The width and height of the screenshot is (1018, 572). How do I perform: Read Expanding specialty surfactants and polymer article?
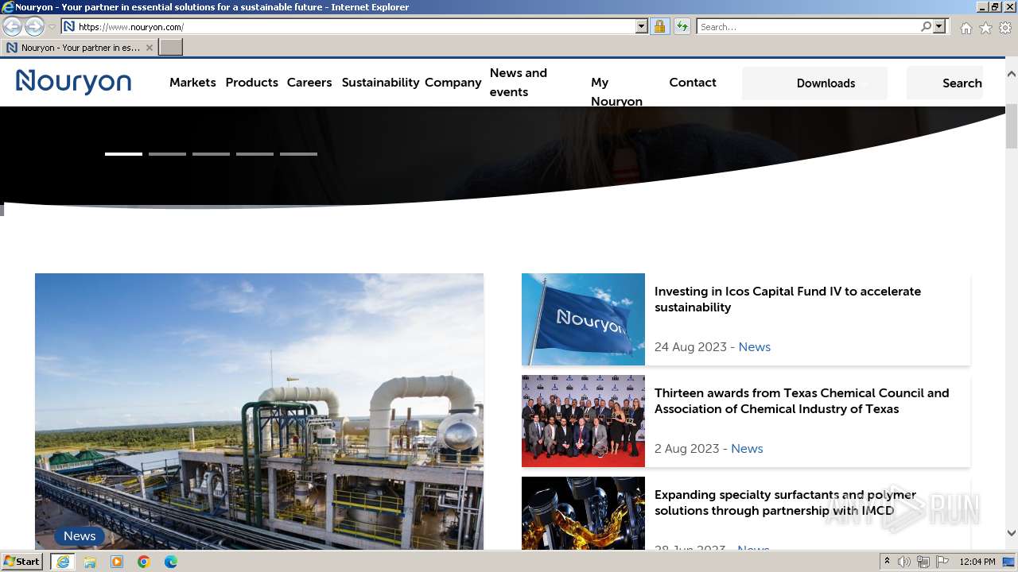pos(785,503)
